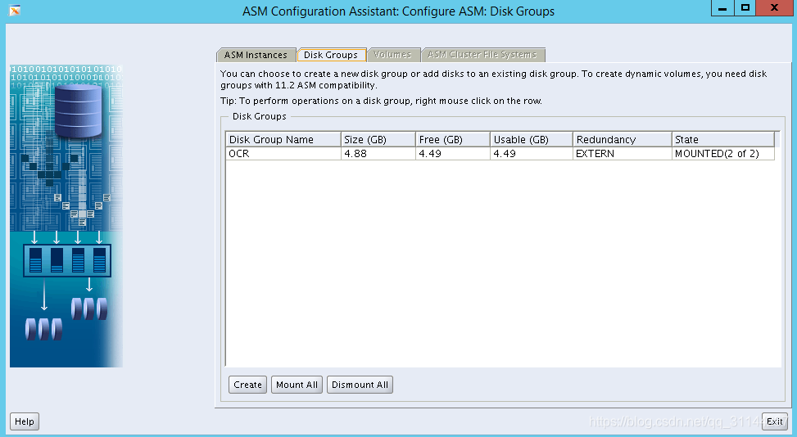Click the 4.88 size cell
The width and height of the screenshot is (797, 437).
pos(378,153)
